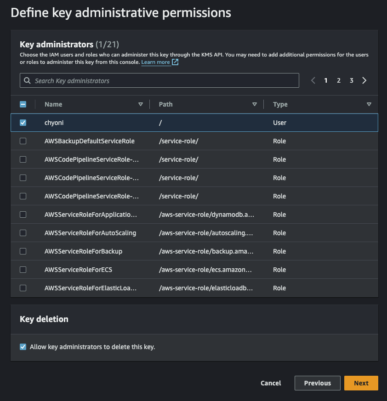
Task: Click the Cancel button
Action: tap(271, 383)
